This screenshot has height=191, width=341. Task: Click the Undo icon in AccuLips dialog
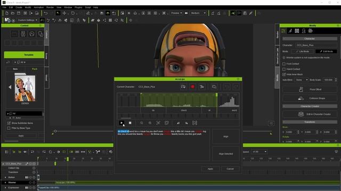click(227, 87)
